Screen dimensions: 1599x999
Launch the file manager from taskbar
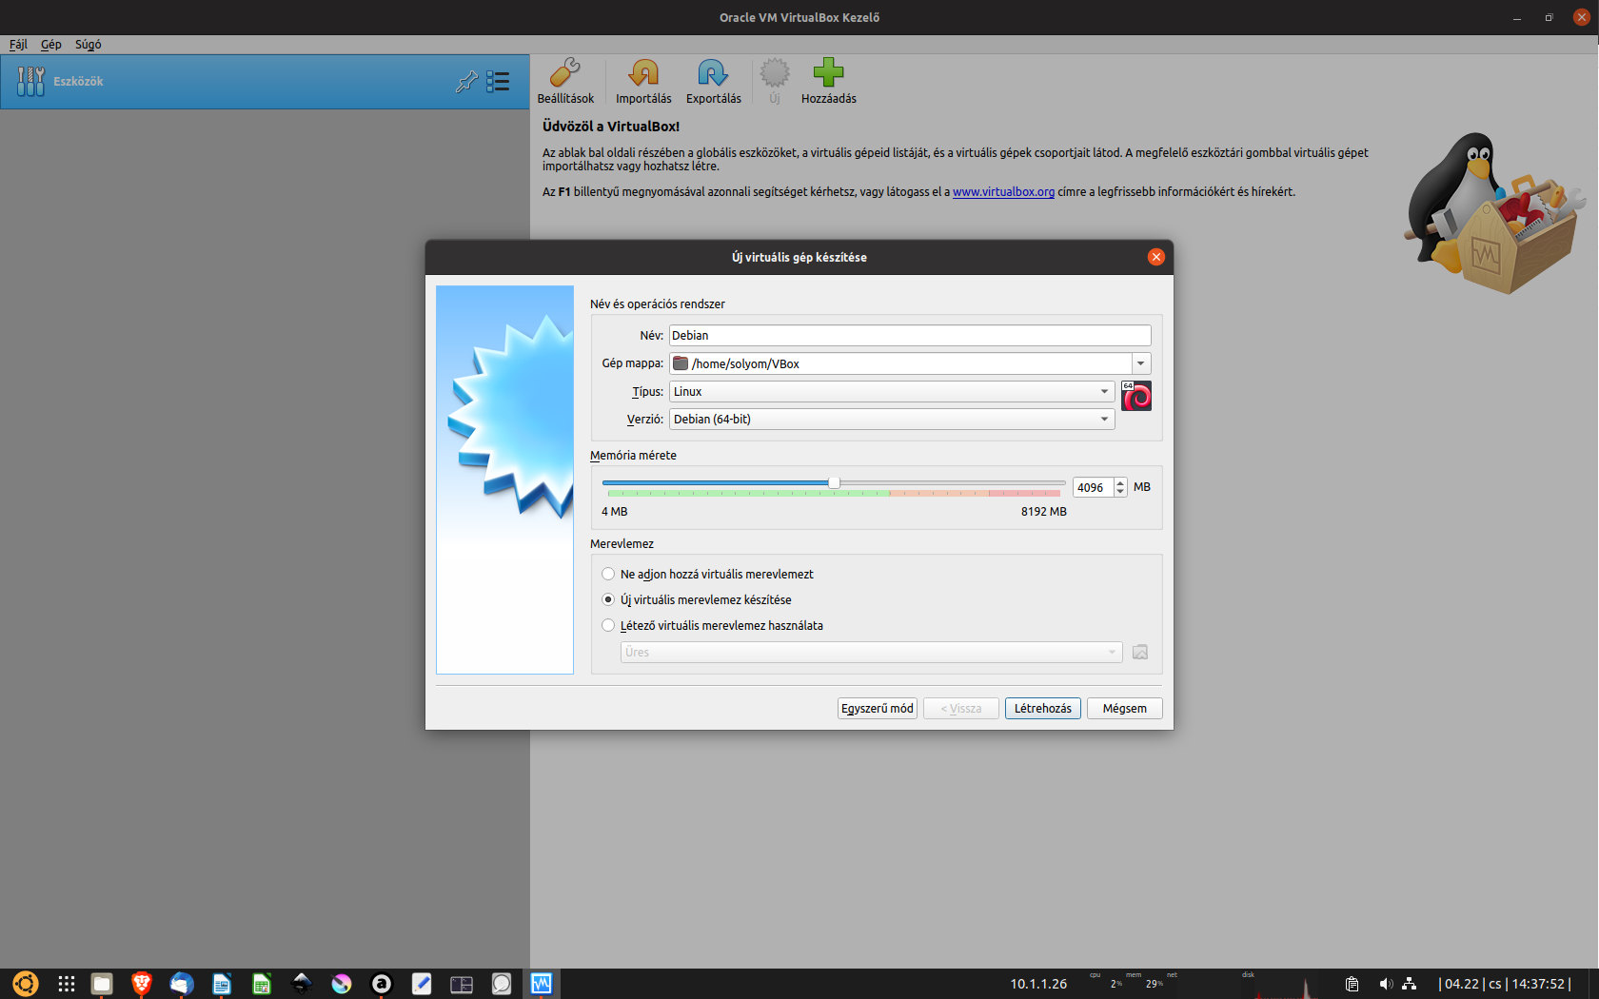click(x=102, y=984)
